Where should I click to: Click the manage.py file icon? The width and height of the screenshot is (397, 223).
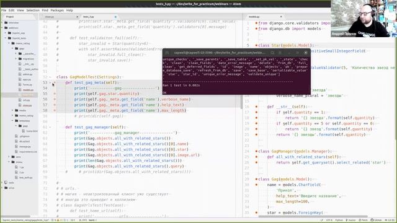coord(17,146)
